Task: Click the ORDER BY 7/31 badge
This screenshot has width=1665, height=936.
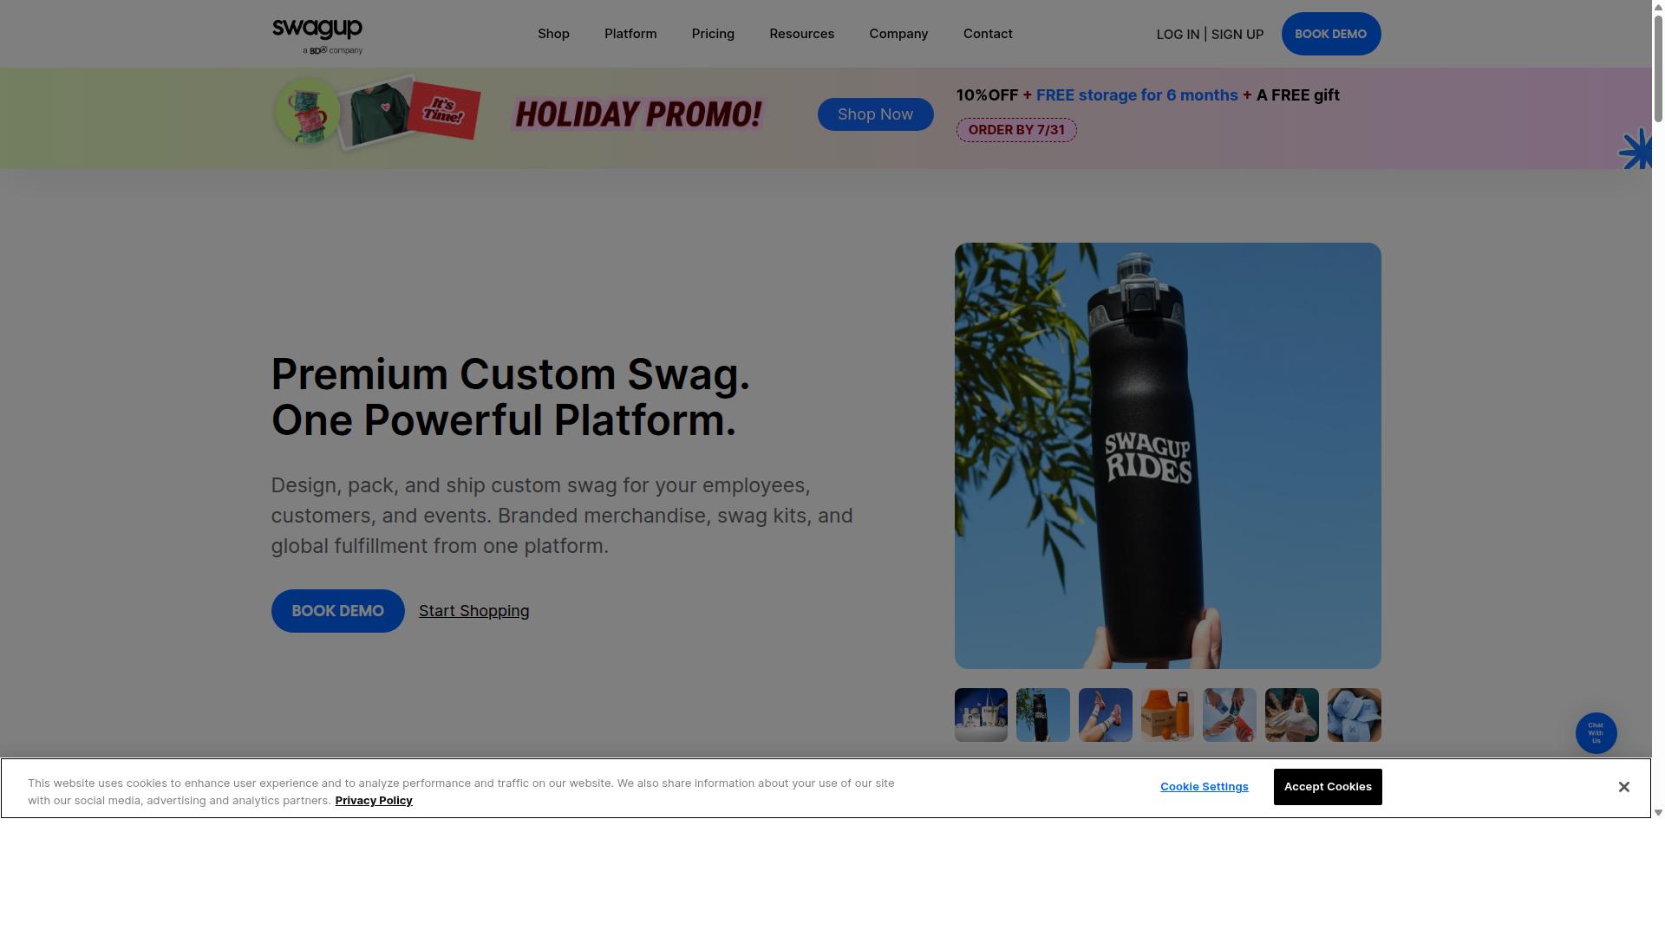Action: tap(1016, 130)
